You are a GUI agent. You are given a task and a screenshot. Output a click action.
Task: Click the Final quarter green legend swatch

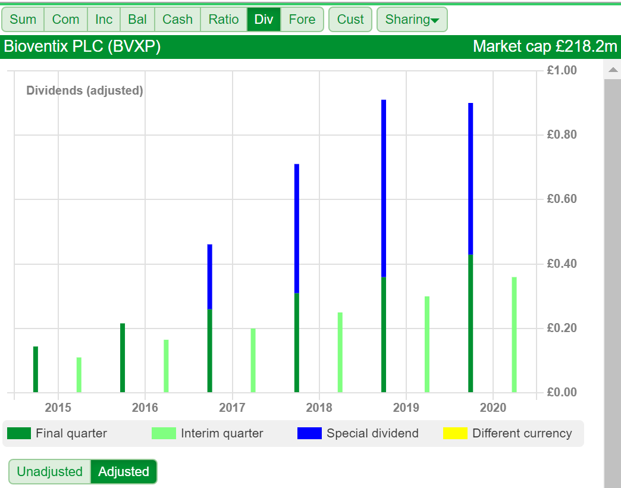(x=19, y=433)
